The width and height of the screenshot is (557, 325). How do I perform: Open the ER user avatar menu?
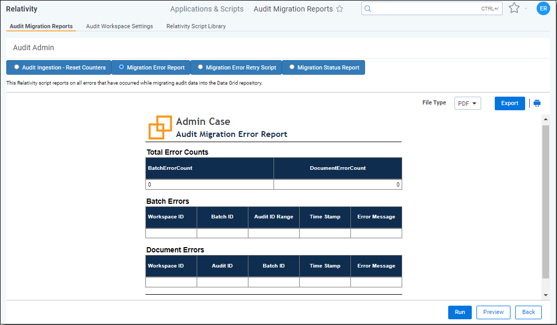pos(543,8)
